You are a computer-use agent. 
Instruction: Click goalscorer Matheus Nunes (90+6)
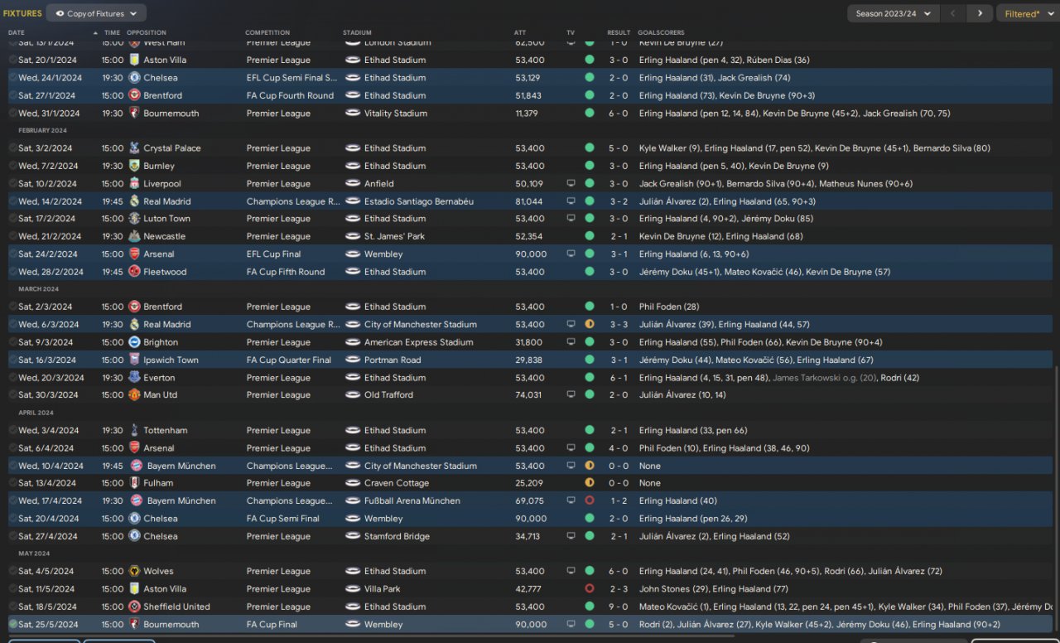(x=866, y=184)
